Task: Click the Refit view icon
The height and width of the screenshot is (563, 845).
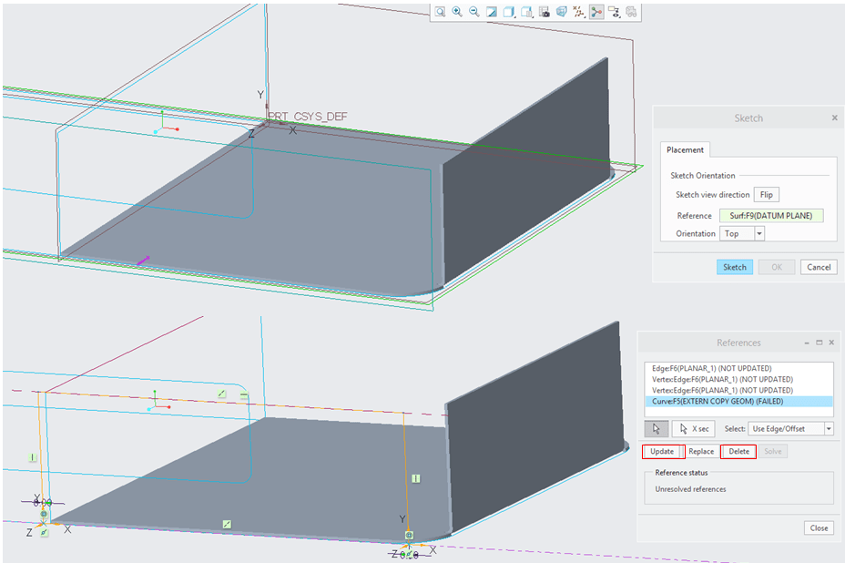Action: (x=440, y=12)
